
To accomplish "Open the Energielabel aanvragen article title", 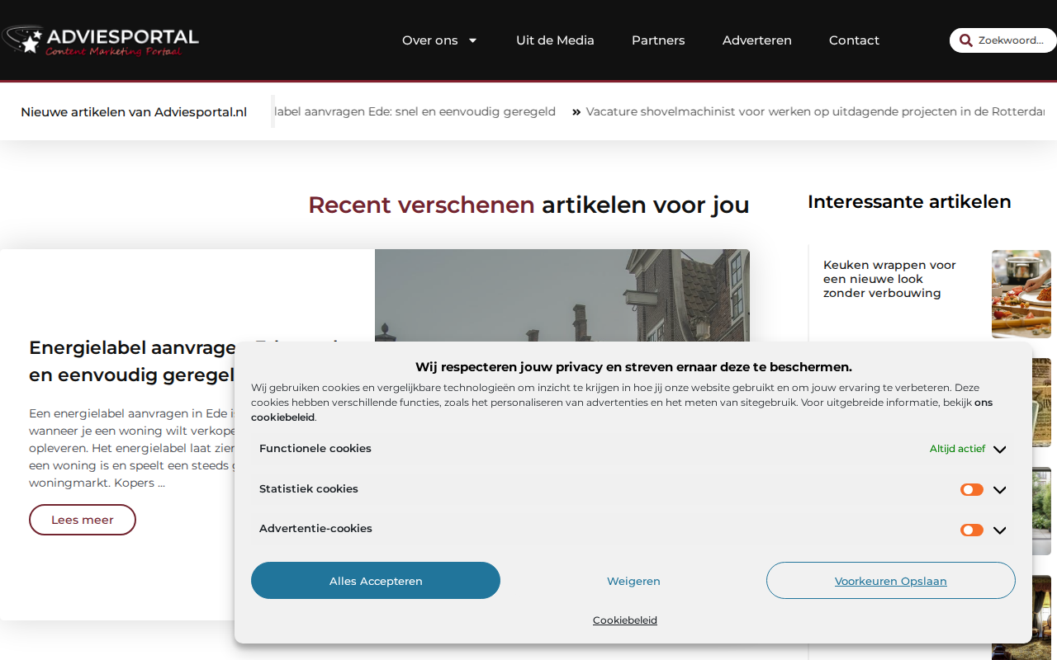I will 132,361.
